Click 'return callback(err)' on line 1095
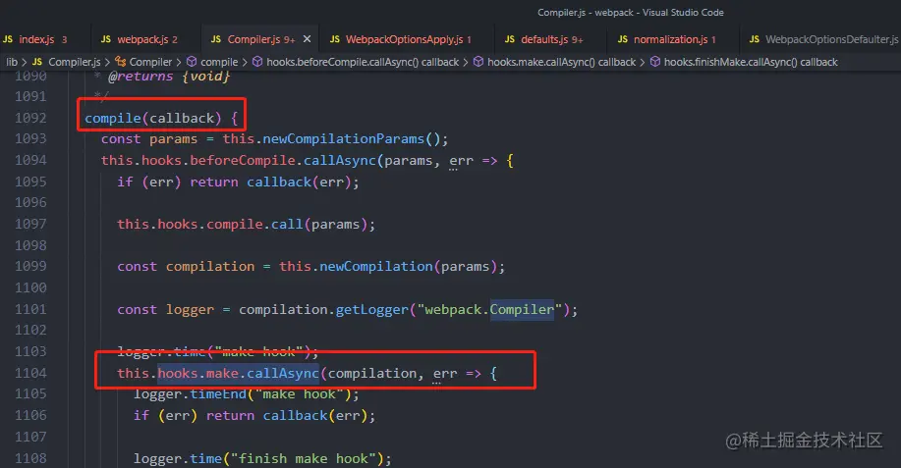 (x=270, y=182)
